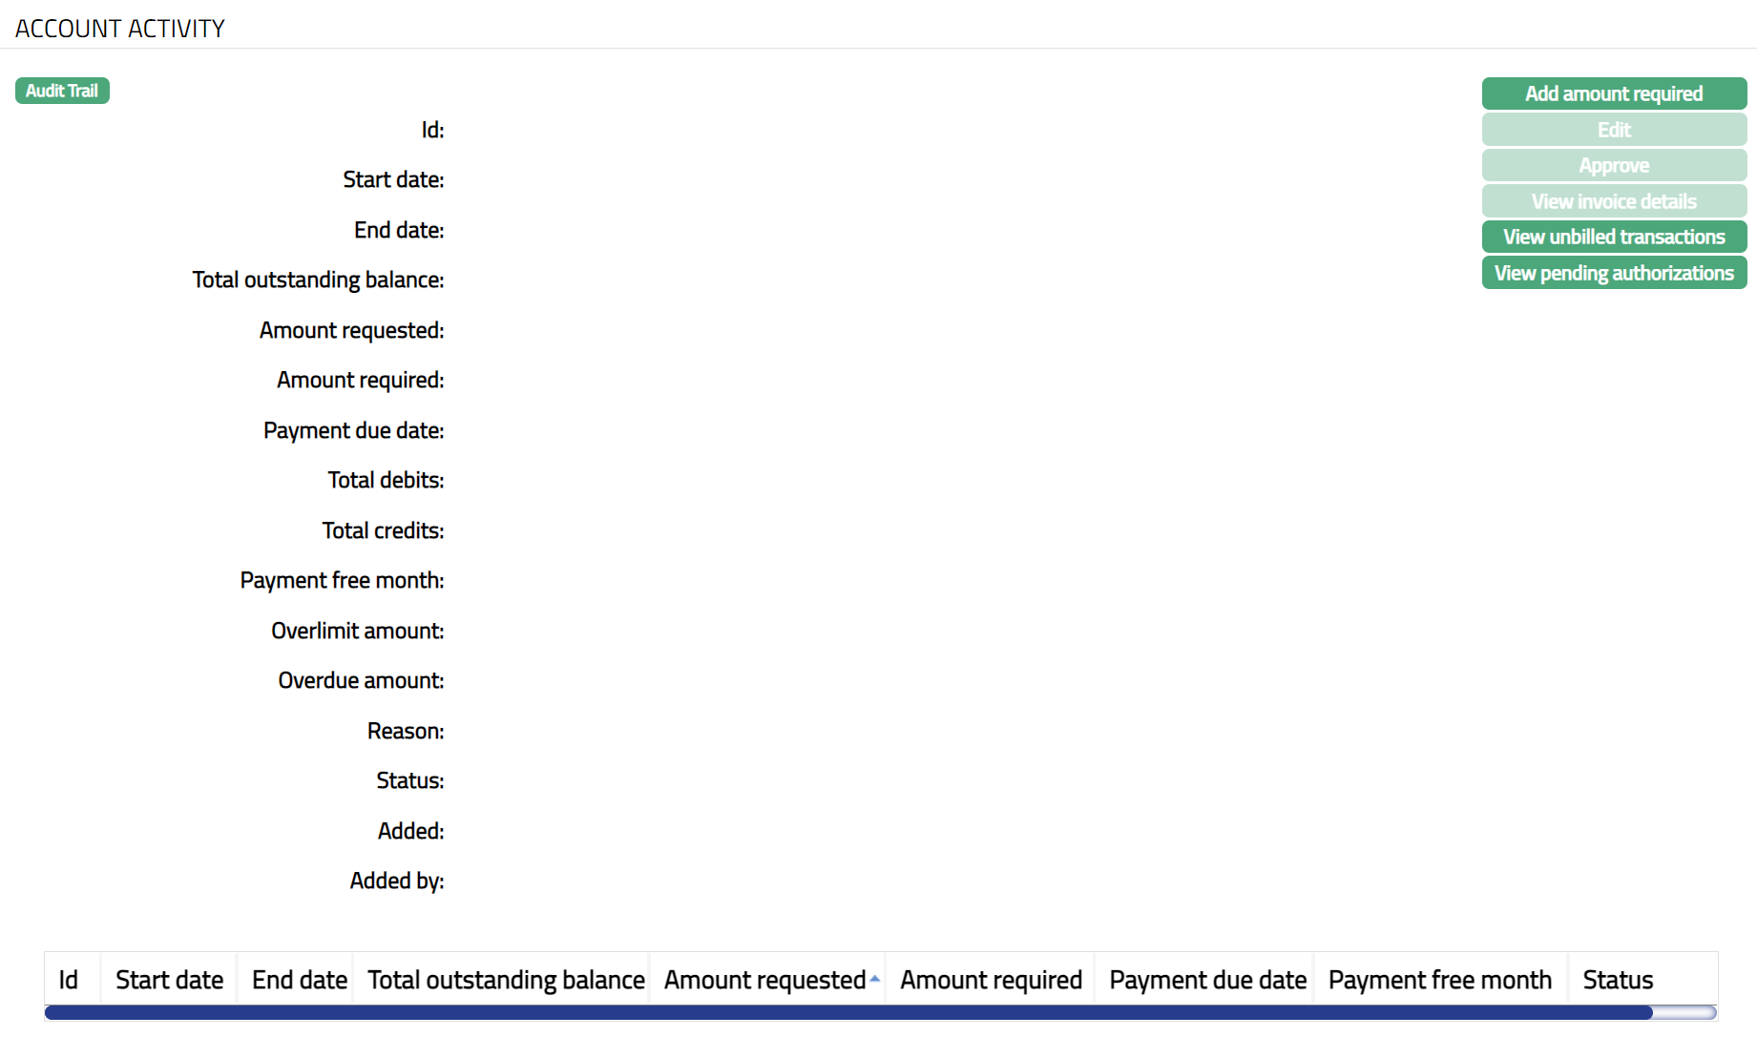Viewport: 1757px width, 1037px height.
Task: Toggle the Amount requested sort arrow
Action: [874, 979]
